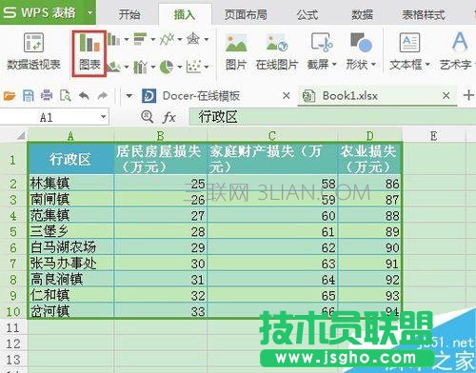Click the fx insert function icon
Viewport: 476px width, 373px height.
point(169,117)
